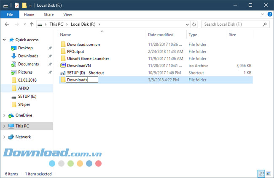
Task: Select the FFOutput folder
Action: 75,51
